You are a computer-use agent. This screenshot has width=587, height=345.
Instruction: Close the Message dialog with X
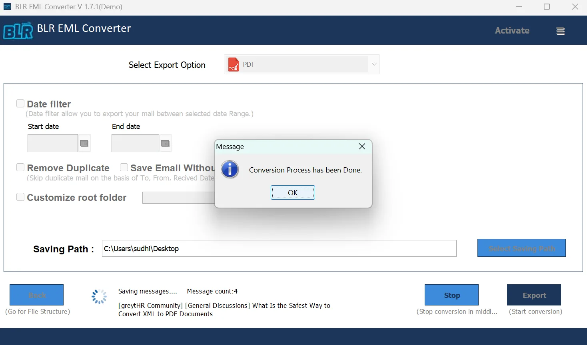click(362, 147)
